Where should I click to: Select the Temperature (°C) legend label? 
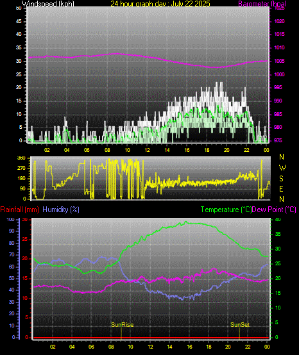click(226, 210)
